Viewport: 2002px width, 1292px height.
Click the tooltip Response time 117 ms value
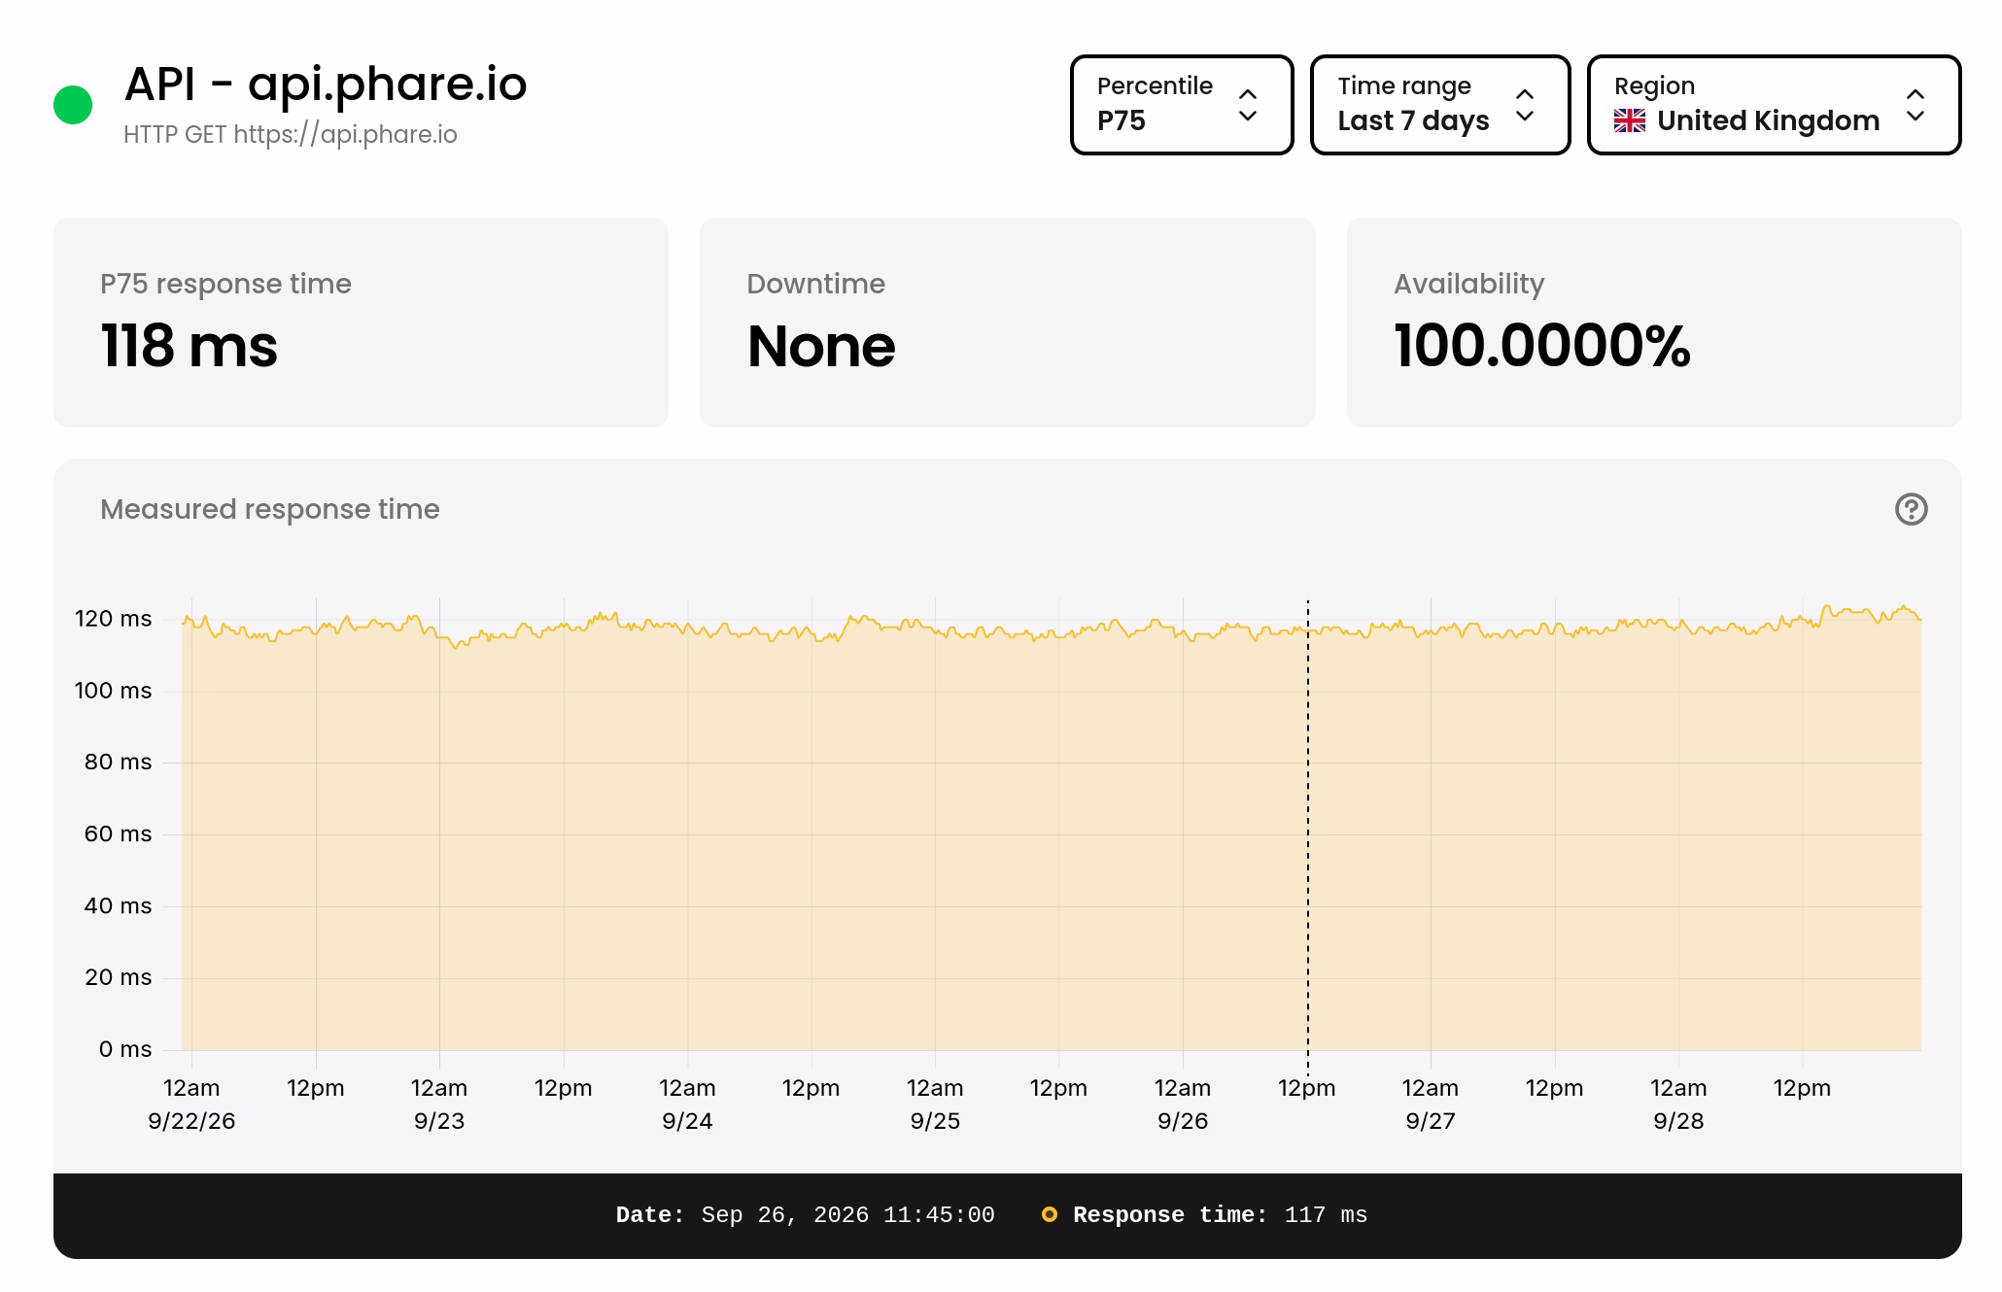click(1326, 1215)
